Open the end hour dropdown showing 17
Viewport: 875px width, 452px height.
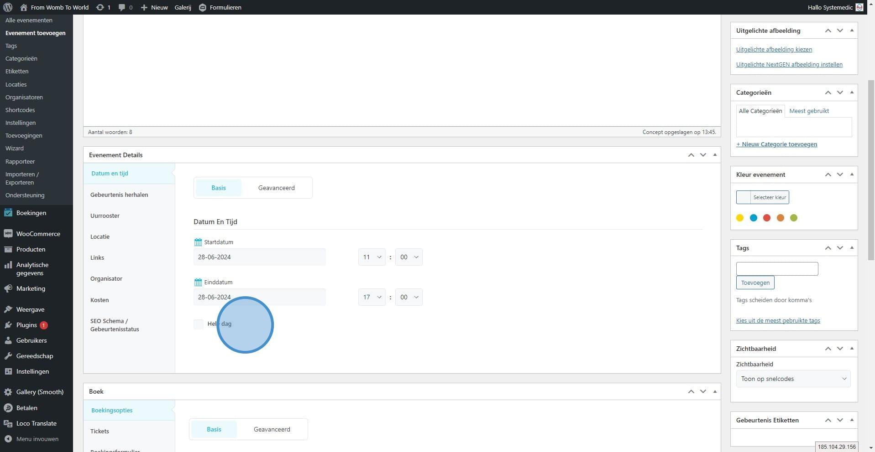pos(372,297)
